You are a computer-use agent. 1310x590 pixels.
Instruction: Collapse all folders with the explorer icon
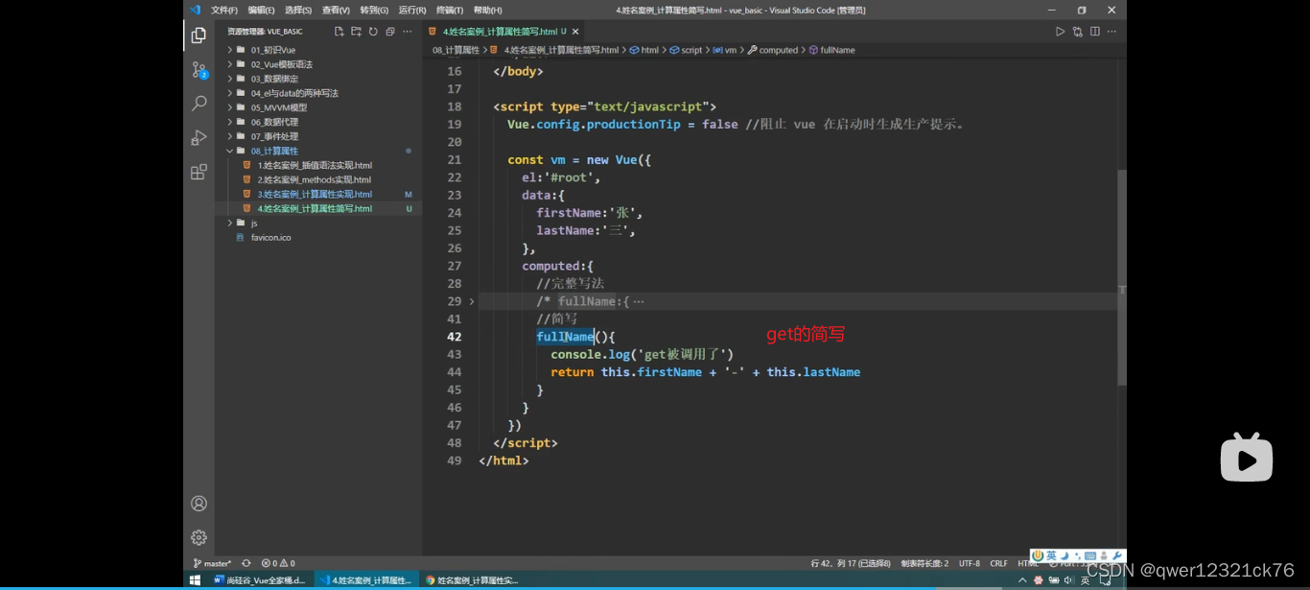(x=390, y=32)
